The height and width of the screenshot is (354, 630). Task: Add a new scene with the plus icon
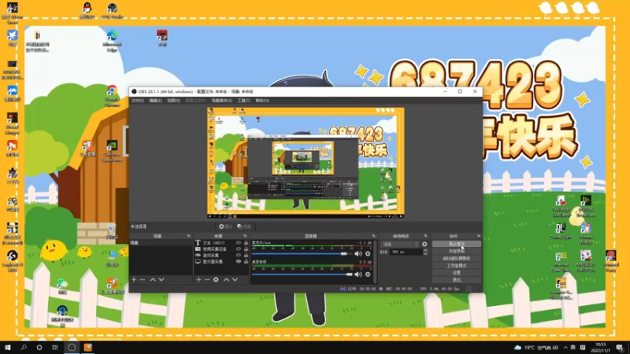click(x=134, y=279)
